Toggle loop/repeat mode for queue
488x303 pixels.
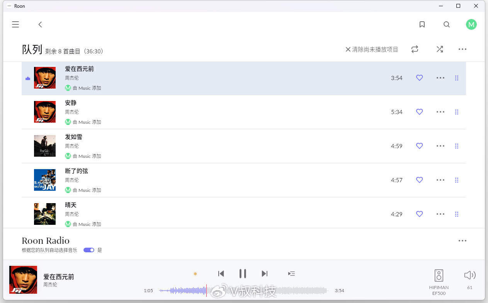[x=415, y=49]
